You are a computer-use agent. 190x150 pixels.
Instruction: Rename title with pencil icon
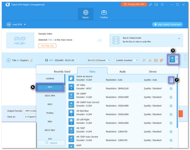31,60
